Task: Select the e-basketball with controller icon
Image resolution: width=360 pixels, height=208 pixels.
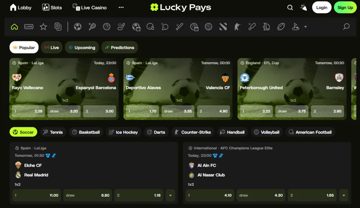Action: 194,27
